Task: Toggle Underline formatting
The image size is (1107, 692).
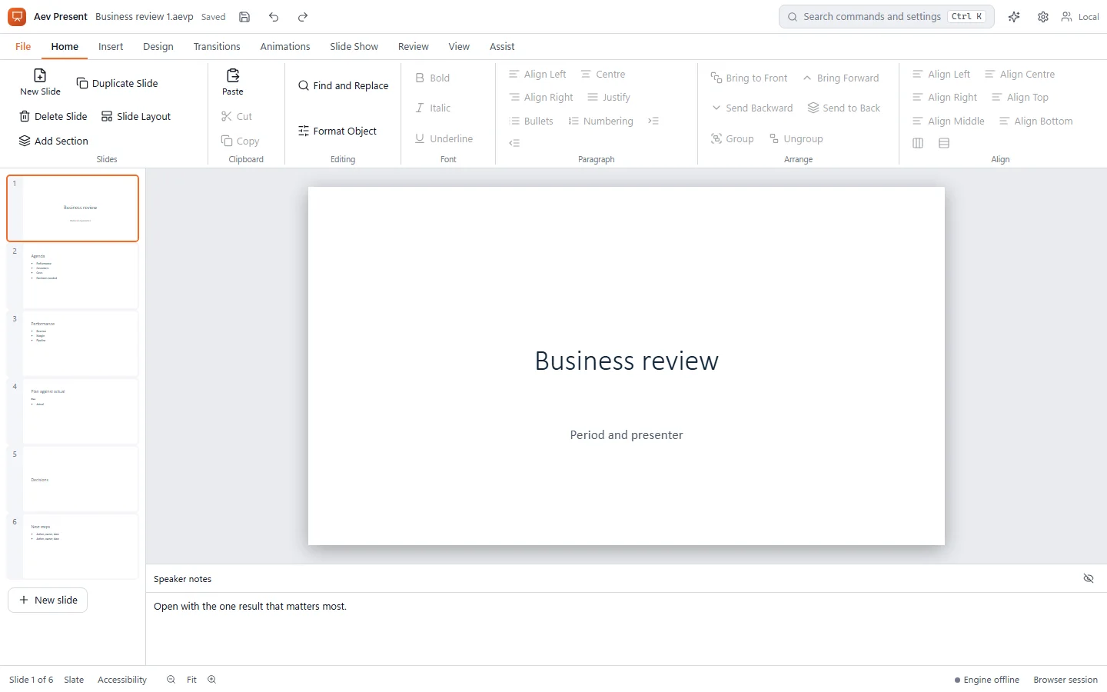Action: [x=444, y=138]
